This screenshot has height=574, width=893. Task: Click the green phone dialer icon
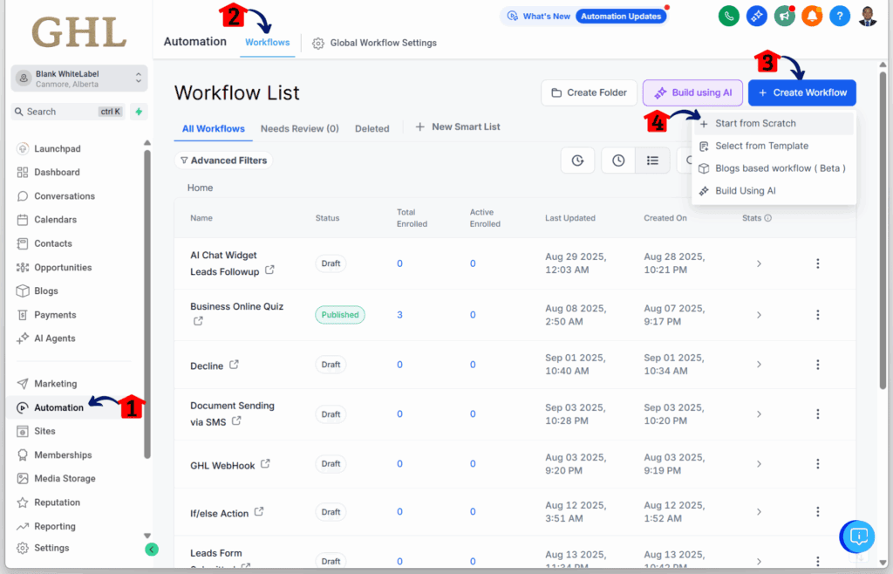(729, 16)
